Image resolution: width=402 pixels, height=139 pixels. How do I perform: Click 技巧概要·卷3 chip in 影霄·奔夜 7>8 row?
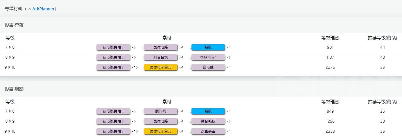(x=113, y=47)
